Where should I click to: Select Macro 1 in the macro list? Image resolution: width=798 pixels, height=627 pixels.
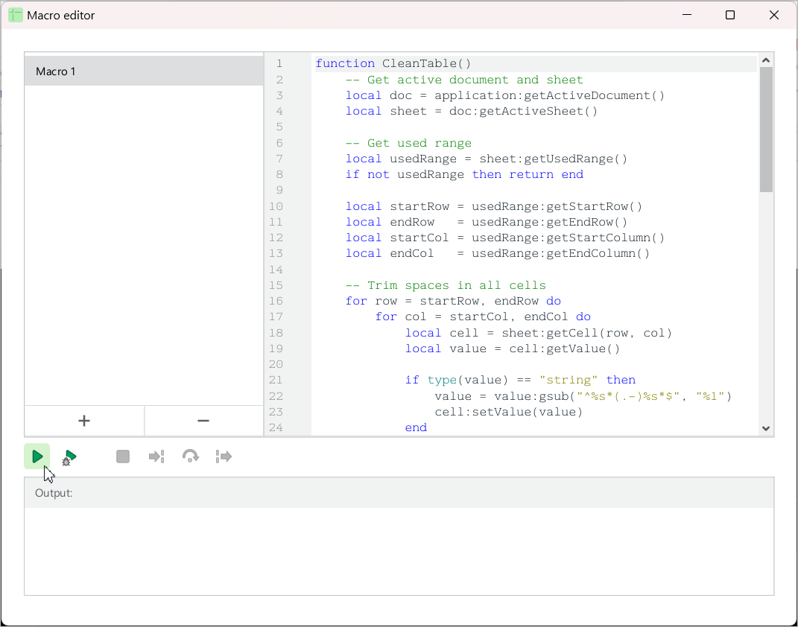pyautogui.click(x=144, y=71)
